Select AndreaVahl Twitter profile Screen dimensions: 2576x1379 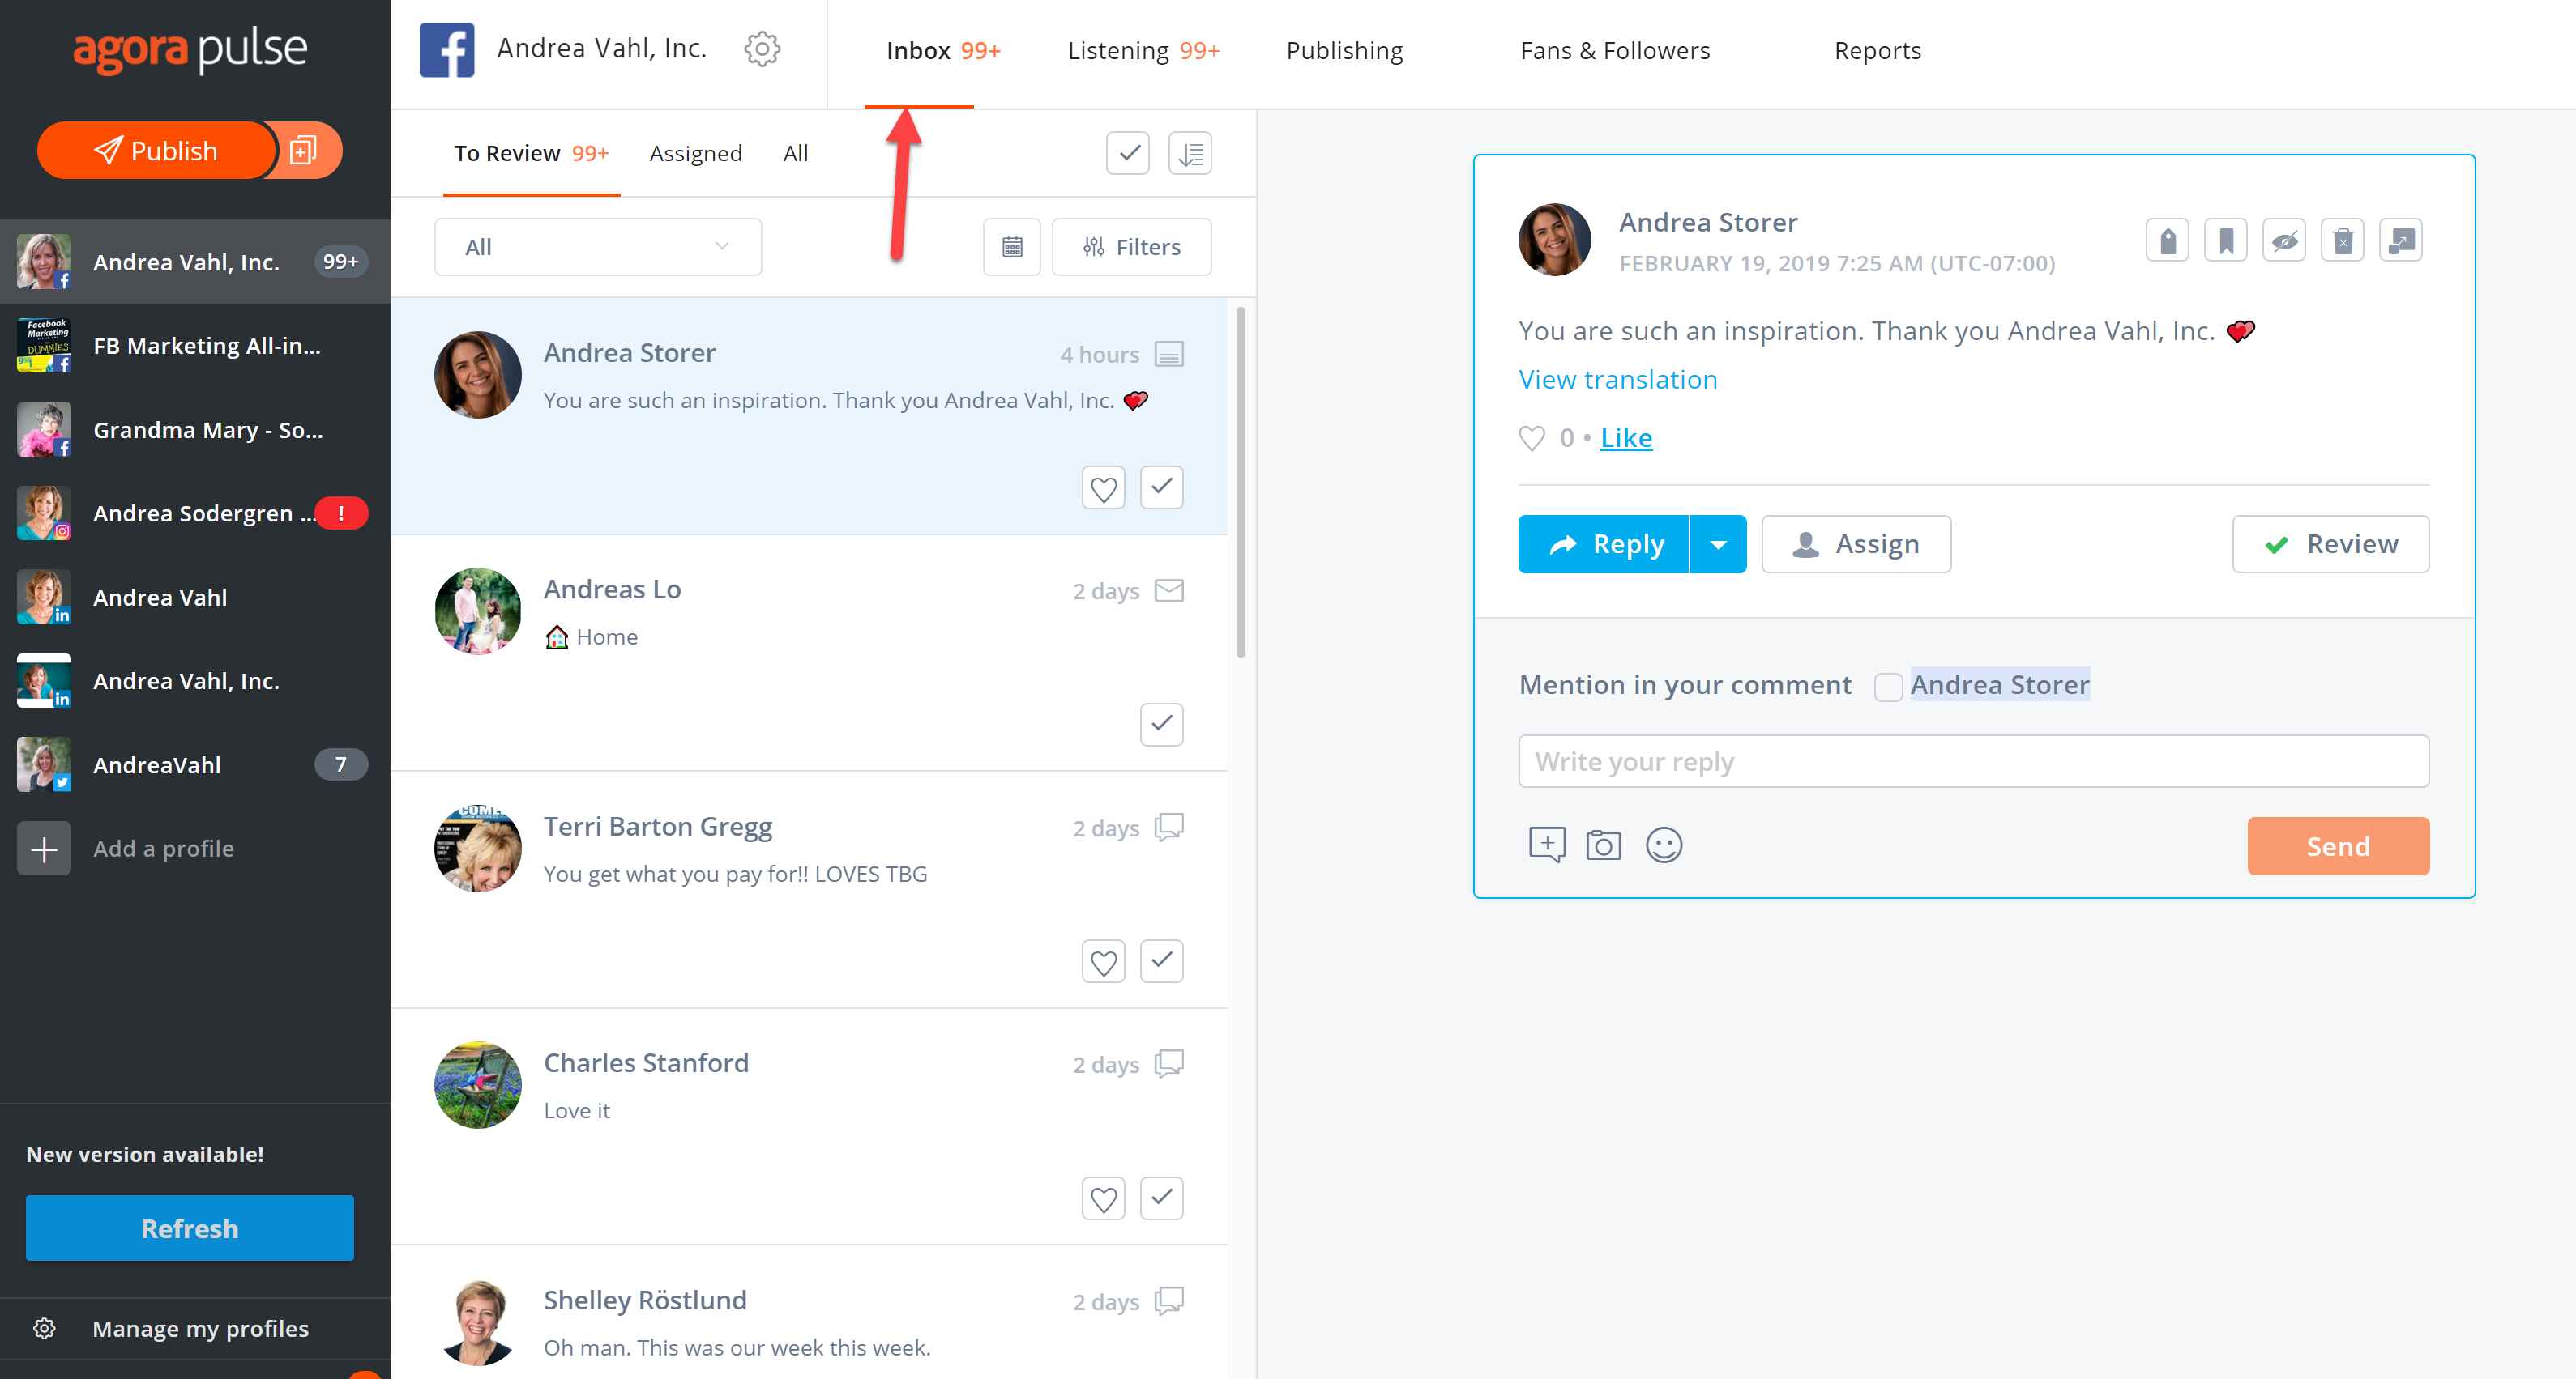(x=195, y=765)
